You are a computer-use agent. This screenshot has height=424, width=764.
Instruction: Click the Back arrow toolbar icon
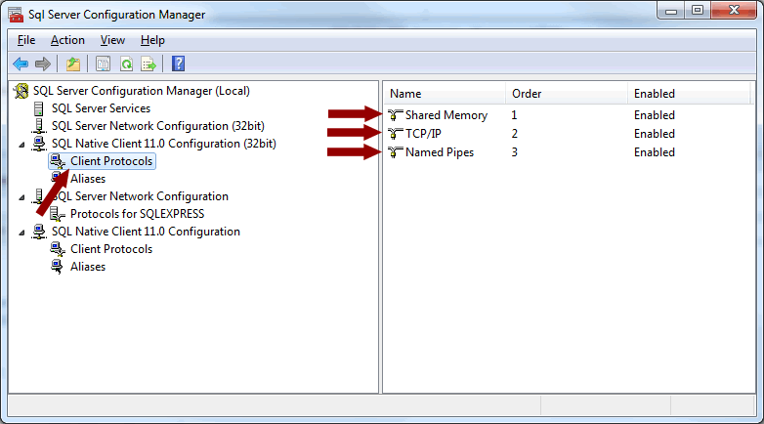click(x=21, y=64)
